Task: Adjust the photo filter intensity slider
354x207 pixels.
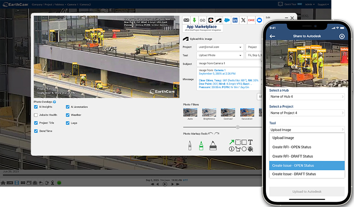Action: point(238,127)
